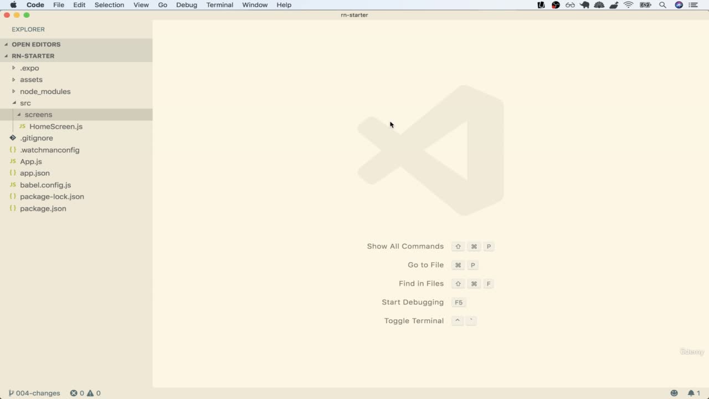Viewport: 709px width, 399px height.
Task: Open the package-lock.json file
Action: point(52,197)
